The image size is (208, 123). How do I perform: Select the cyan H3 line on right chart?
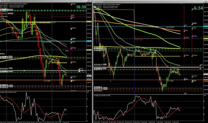click(148, 26)
